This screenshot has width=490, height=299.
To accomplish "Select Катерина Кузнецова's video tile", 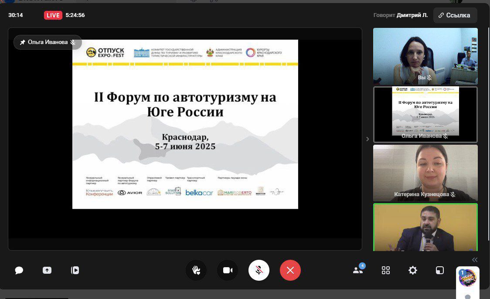I will point(425,173).
